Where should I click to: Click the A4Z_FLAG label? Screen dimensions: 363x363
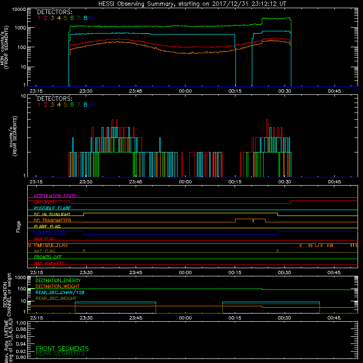click(44, 251)
